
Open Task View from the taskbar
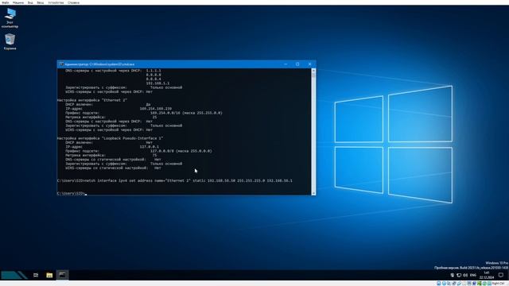(x=36, y=275)
